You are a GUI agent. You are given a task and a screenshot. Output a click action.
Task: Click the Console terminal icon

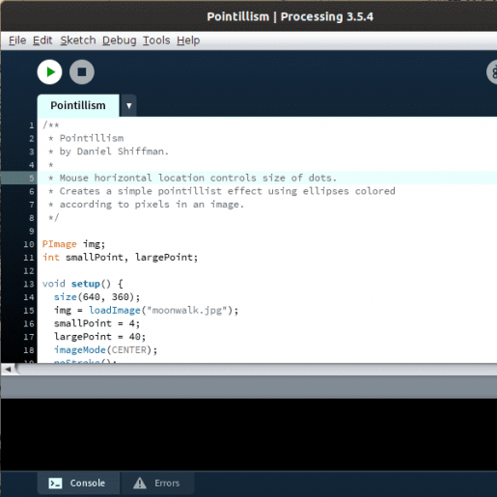(55, 483)
